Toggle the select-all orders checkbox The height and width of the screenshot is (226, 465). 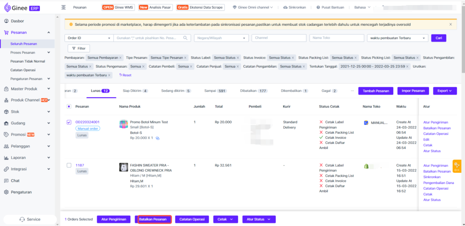click(x=69, y=106)
